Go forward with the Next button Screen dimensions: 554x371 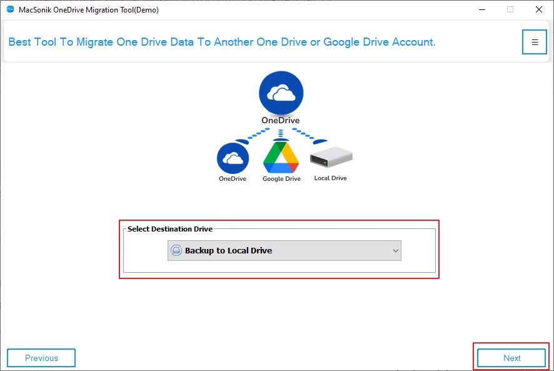[511, 358]
